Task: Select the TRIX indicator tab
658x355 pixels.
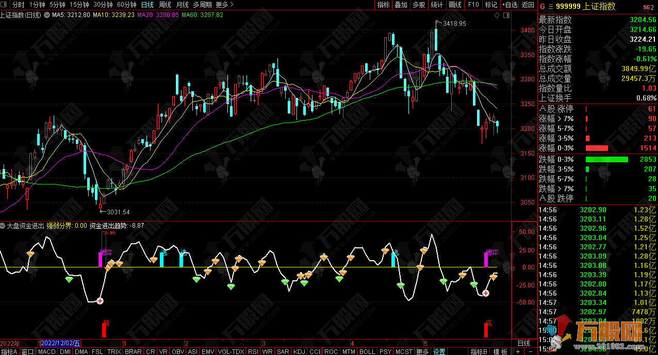Action: 113,351
